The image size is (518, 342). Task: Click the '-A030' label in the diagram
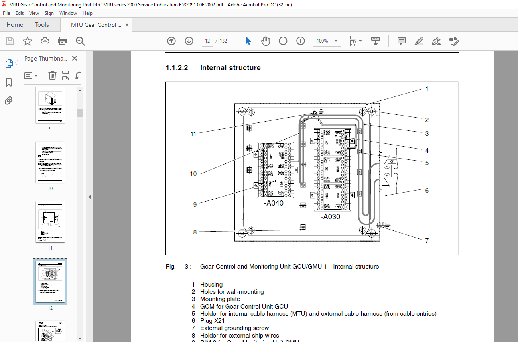(x=331, y=217)
